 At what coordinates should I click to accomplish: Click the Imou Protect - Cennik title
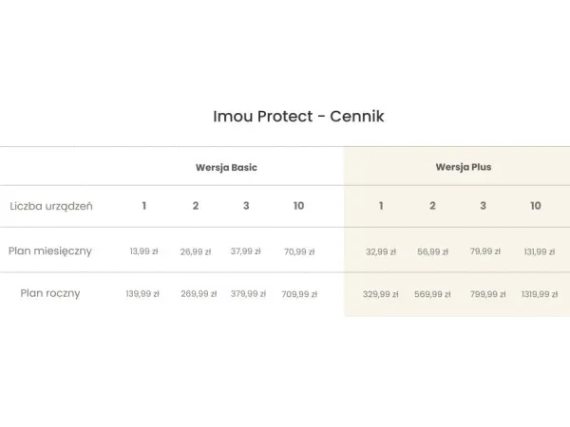(x=298, y=117)
